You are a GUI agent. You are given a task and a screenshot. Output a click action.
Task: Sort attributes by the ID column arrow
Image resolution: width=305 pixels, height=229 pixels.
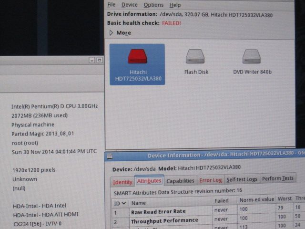pos(124,203)
